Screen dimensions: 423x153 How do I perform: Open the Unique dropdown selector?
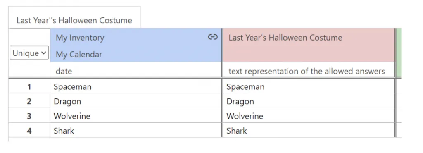pyautogui.click(x=29, y=53)
